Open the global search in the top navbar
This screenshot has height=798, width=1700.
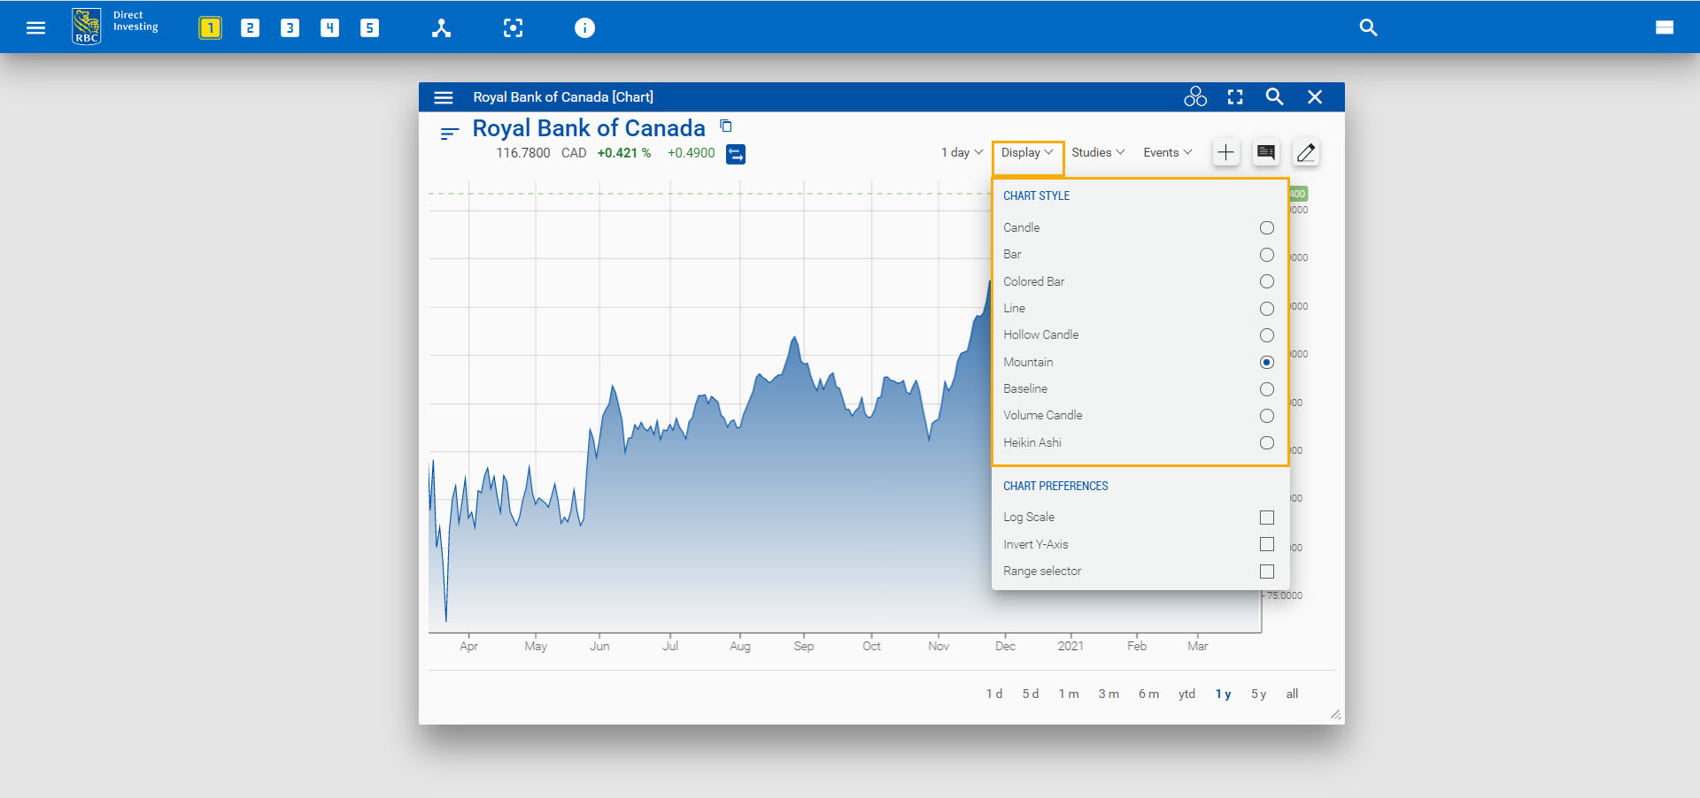(1368, 27)
